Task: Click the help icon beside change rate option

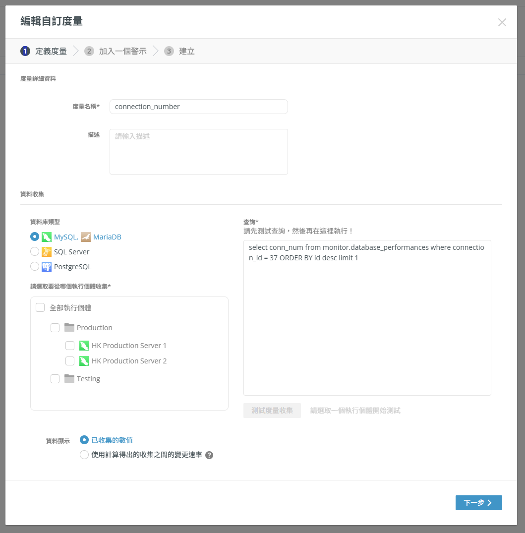Action: click(209, 455)
